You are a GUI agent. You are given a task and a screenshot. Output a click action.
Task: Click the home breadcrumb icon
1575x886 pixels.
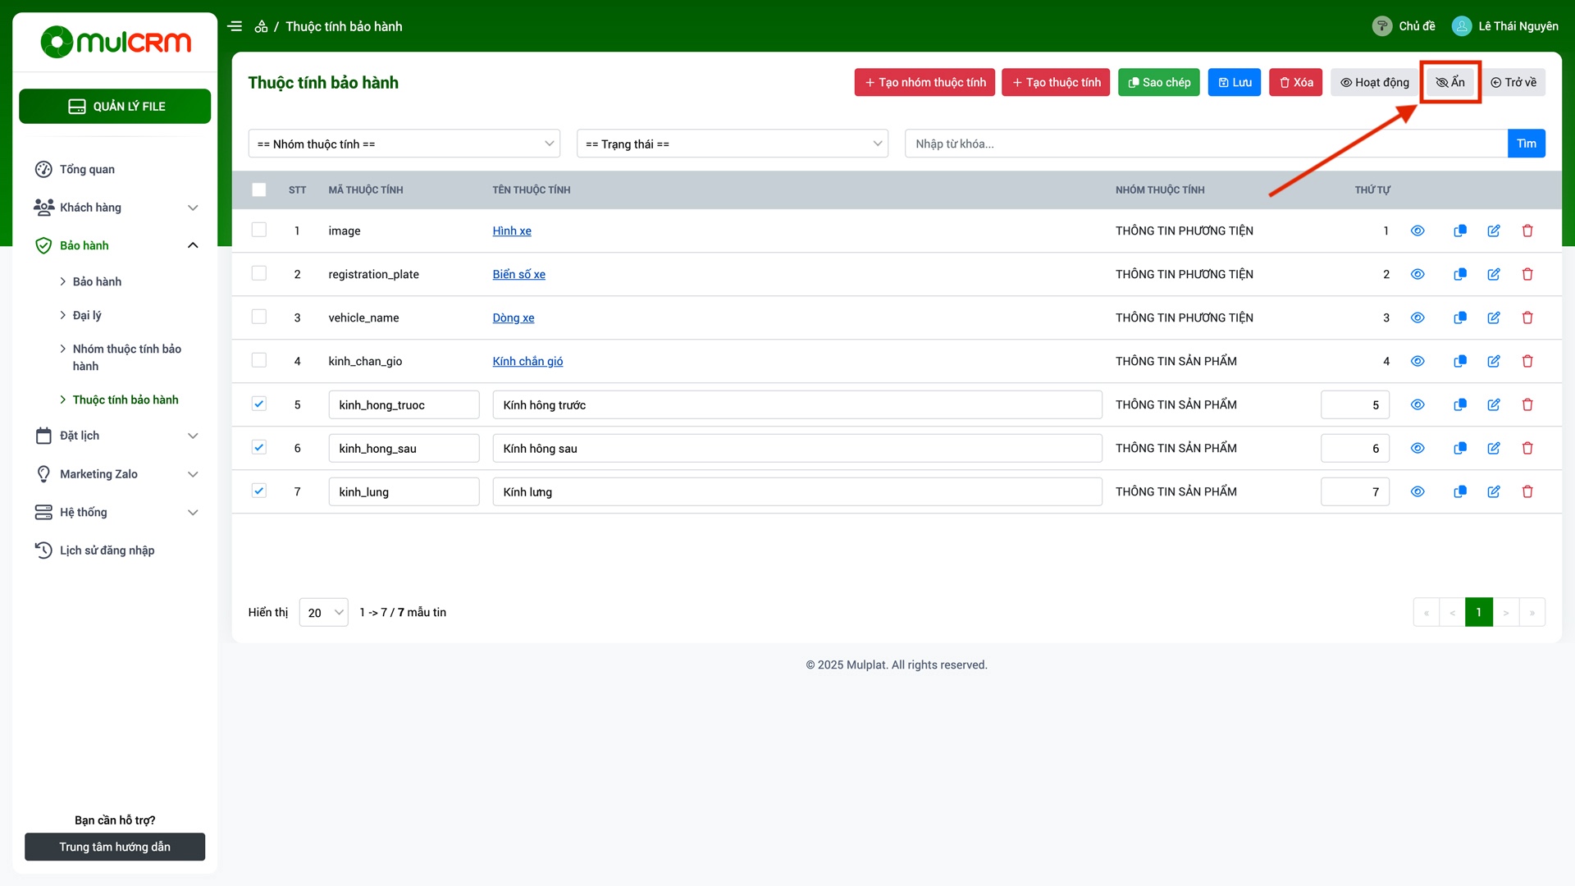[x=261, y=26]
